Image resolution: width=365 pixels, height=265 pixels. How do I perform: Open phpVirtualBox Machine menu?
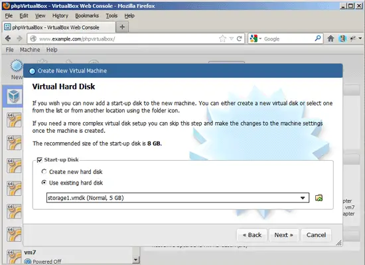(x=30, y=50)
